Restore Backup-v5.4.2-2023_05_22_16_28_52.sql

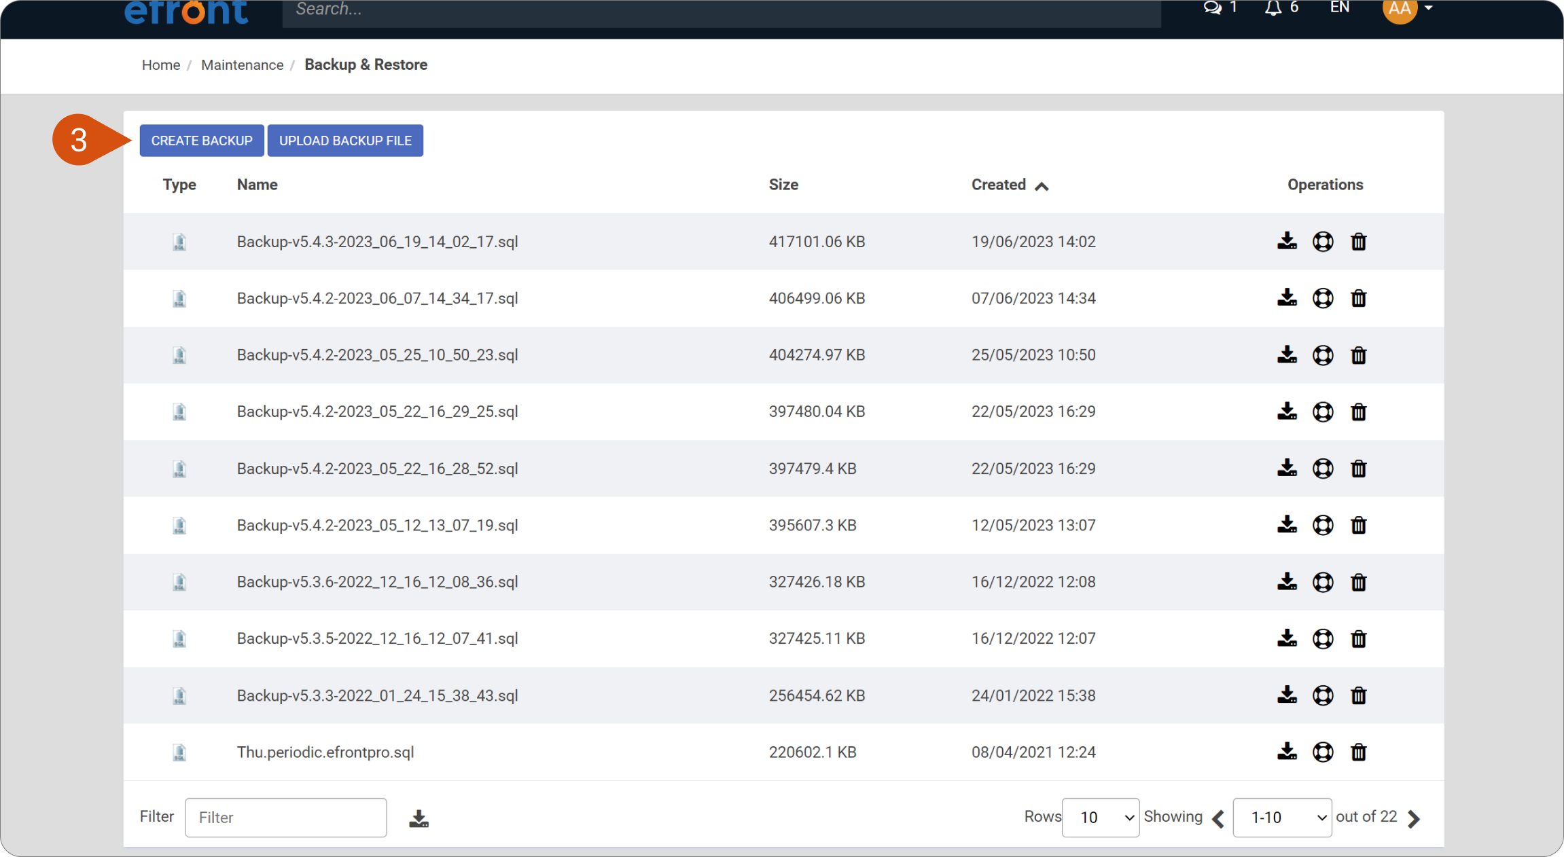[1323, 469]
